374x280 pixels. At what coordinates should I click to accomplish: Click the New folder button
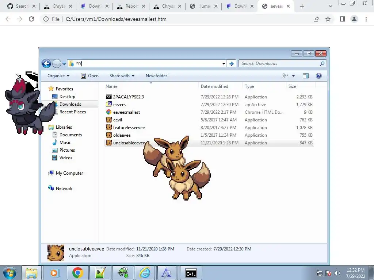156,76
